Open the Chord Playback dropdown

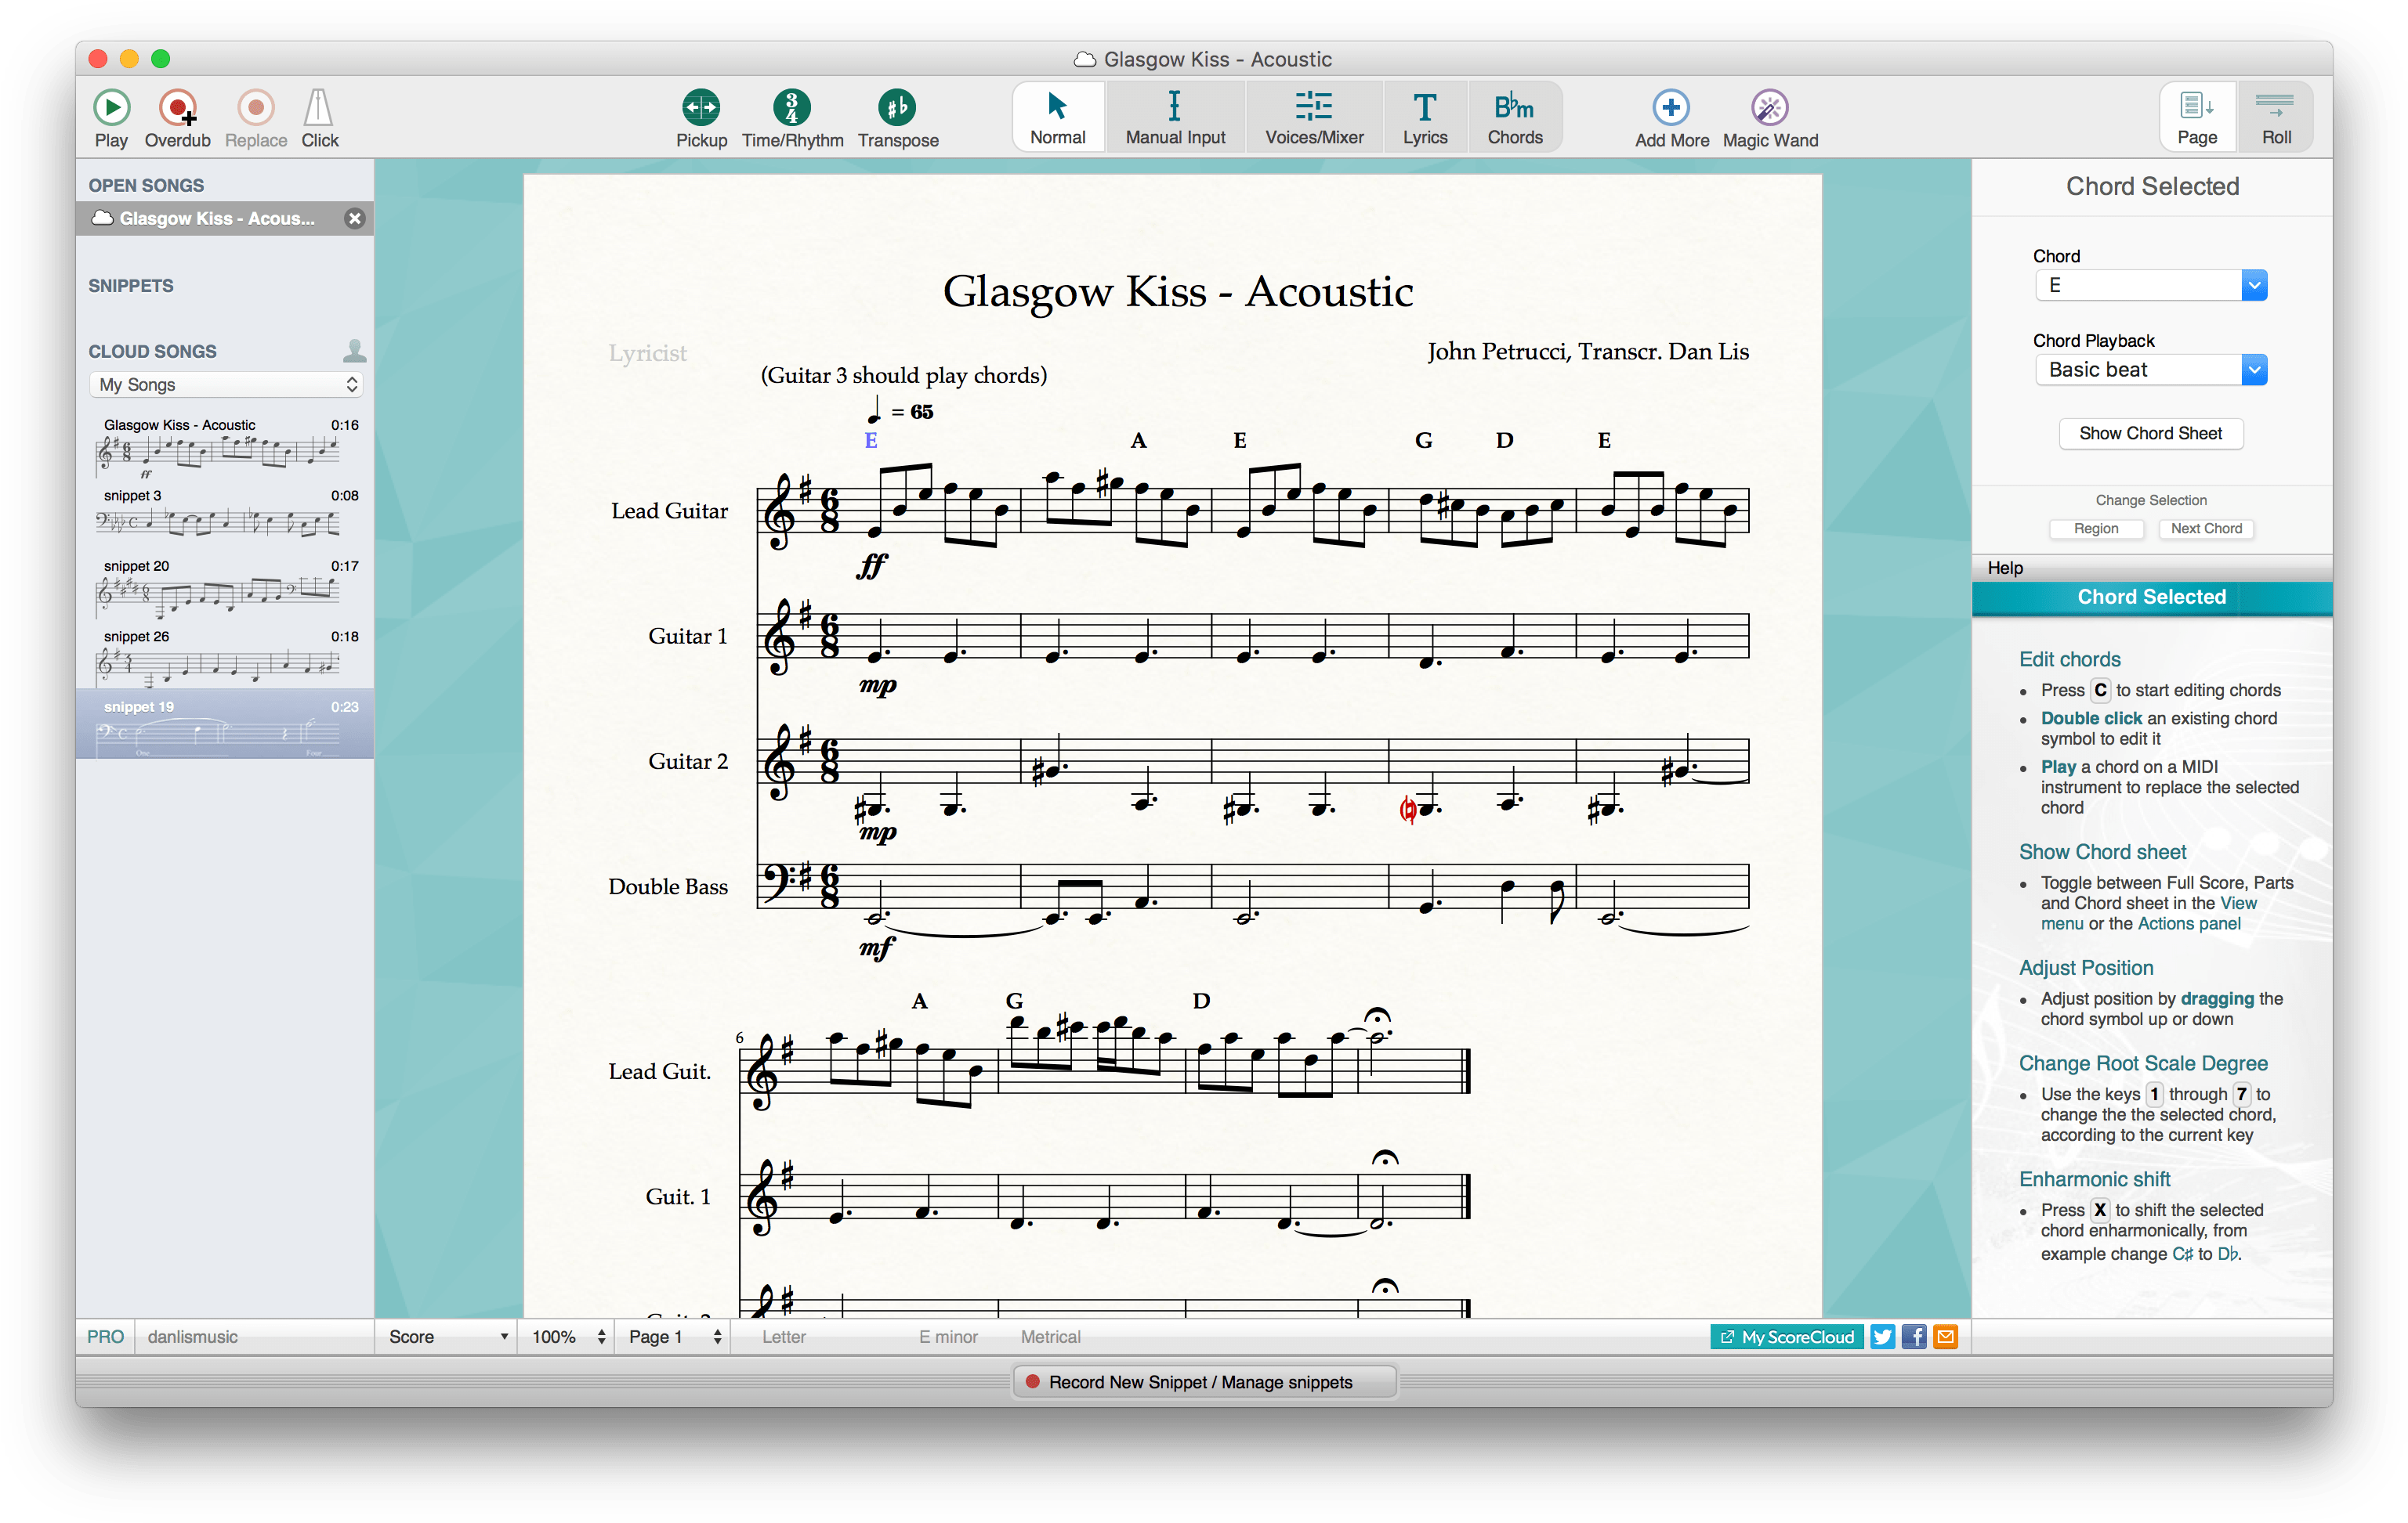coord(2150,370)
